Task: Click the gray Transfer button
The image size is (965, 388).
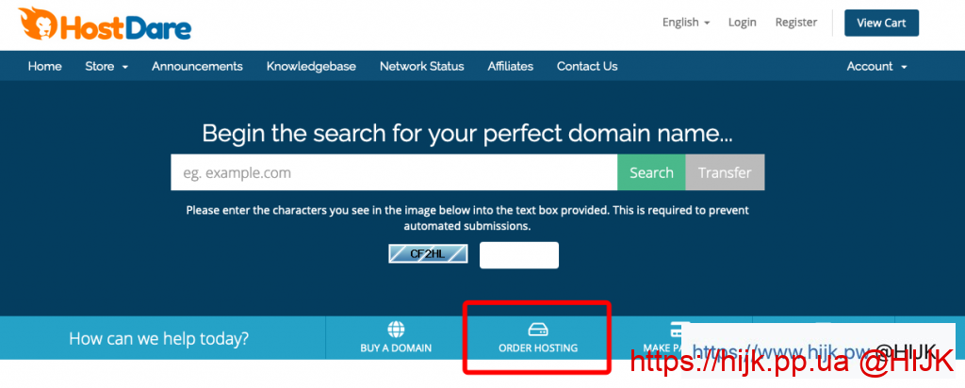Action: tap(725, 173)
